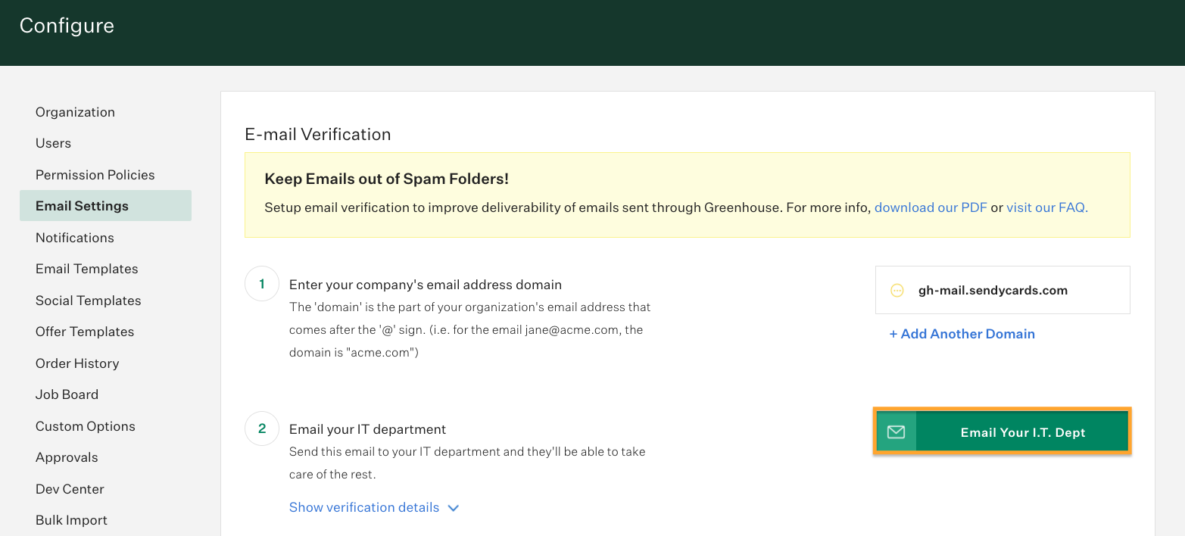The width and height of the screenshot is (1185, 536).
Task: Click Show verification details link
Action: click(x=364, y=507)
